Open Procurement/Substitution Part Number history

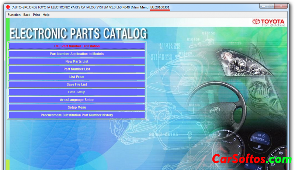(x=77, y=115)
